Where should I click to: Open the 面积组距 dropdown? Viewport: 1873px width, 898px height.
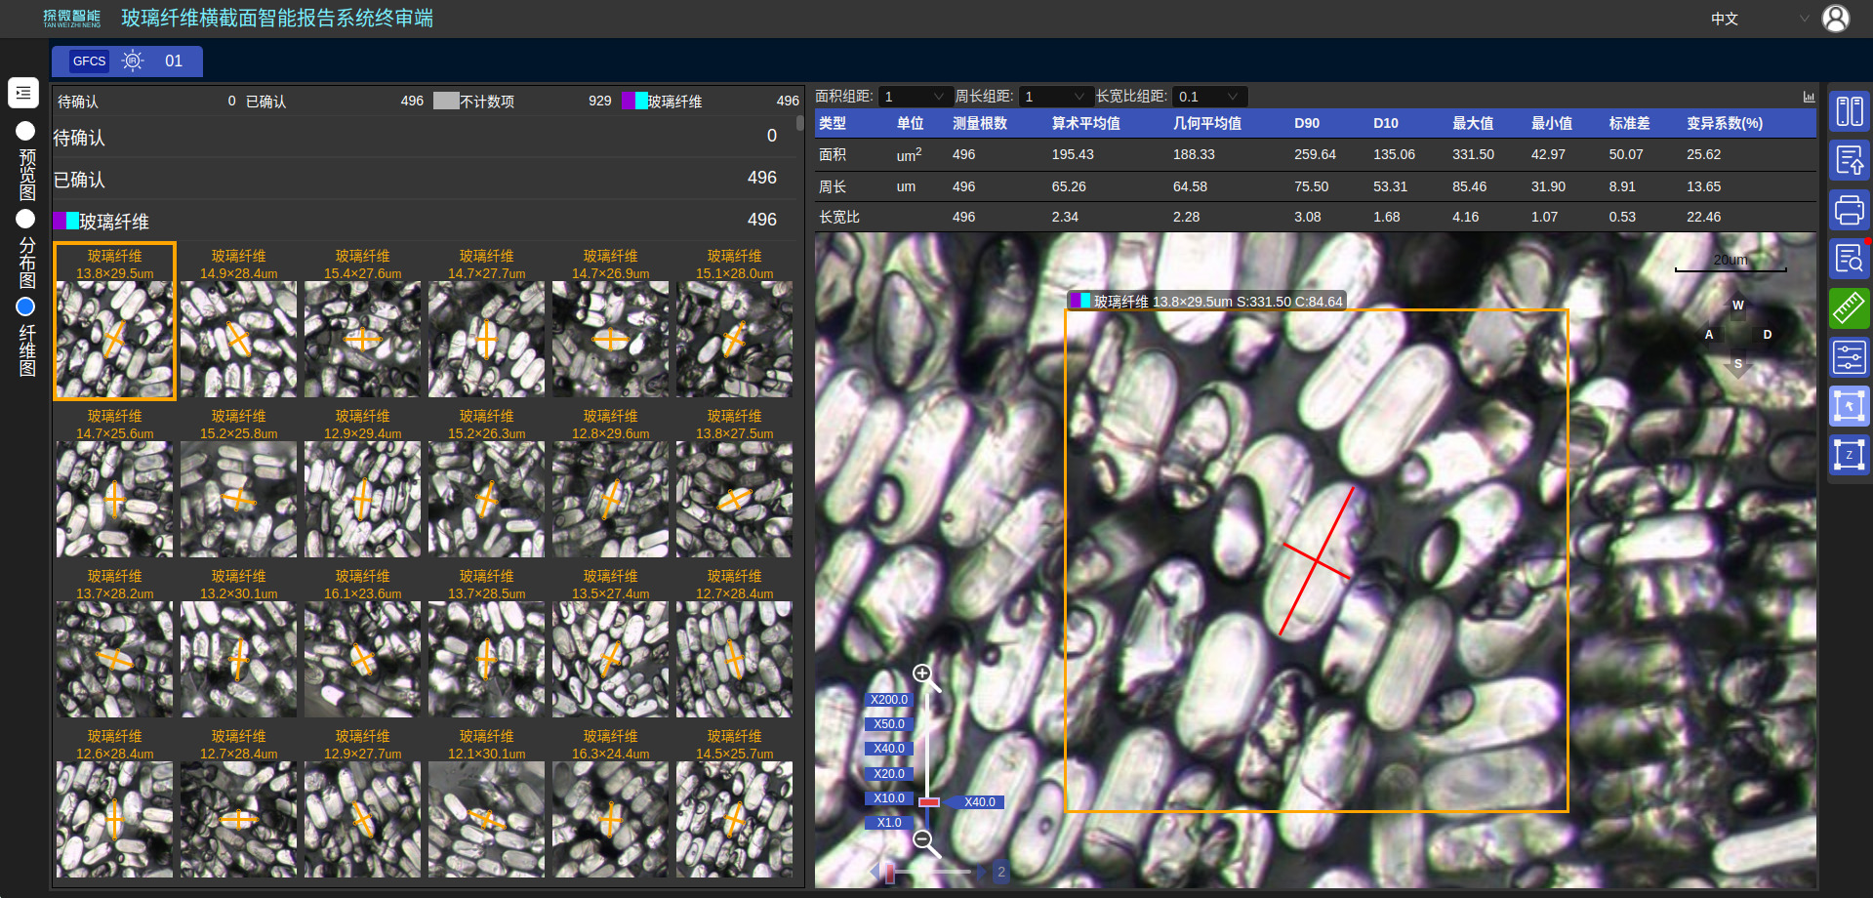(x=916, y=97)
